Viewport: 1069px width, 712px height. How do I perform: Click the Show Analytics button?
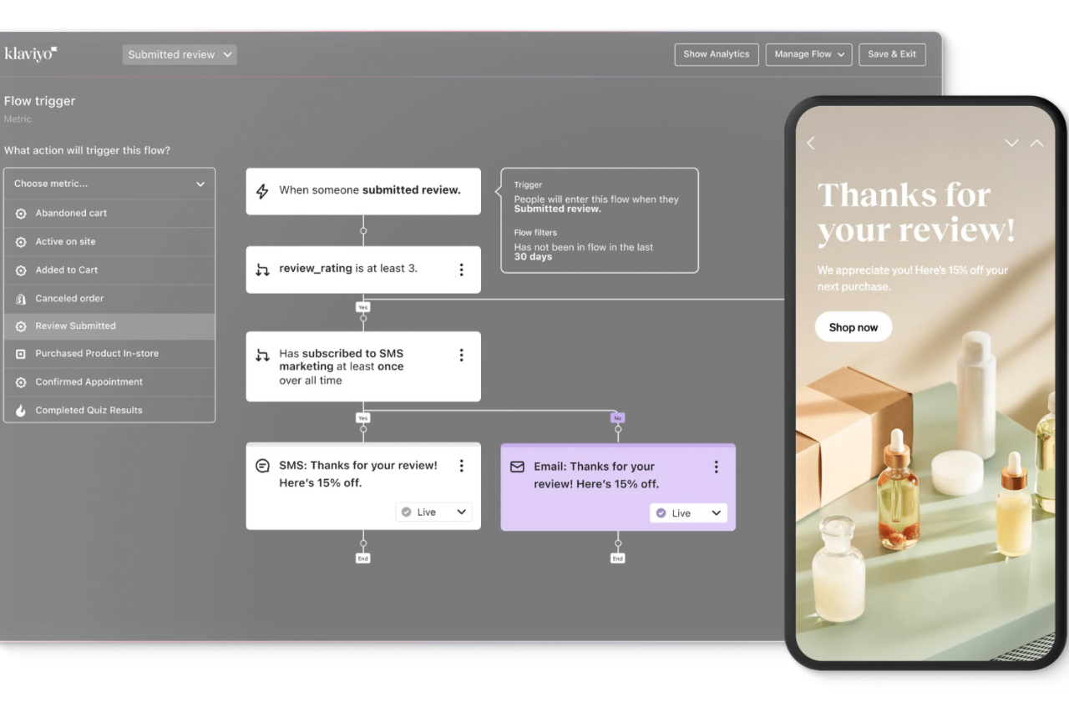[716, 53]
